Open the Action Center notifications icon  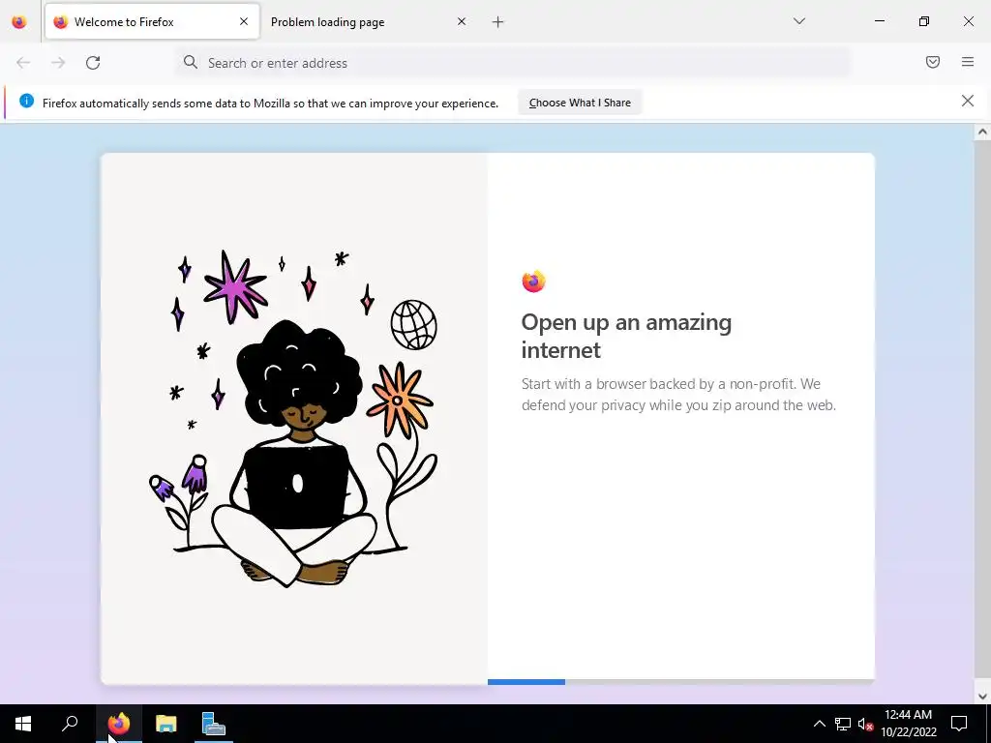point(959,724)
